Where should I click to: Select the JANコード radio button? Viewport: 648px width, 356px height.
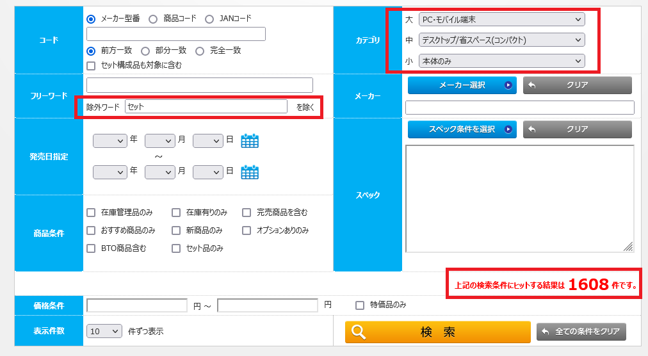tap(209, 19)
